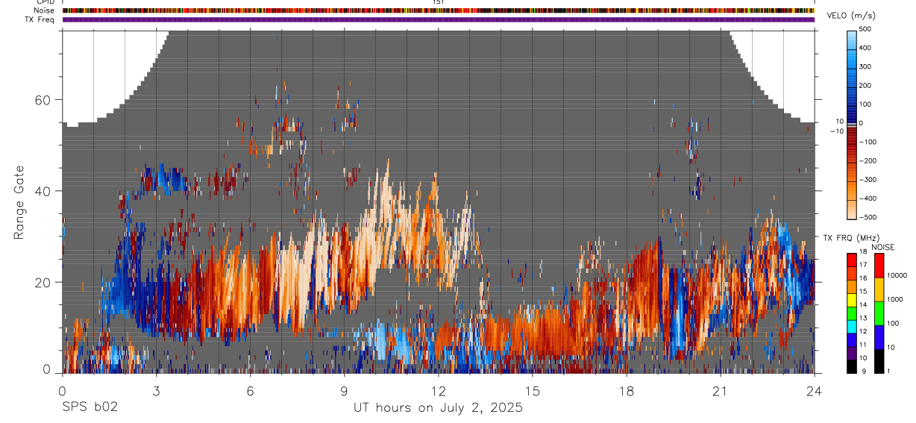Click the orange segment of NOISE legend bar
The image size is (916, 423).
pyautogui.click(x=879, y=289)
